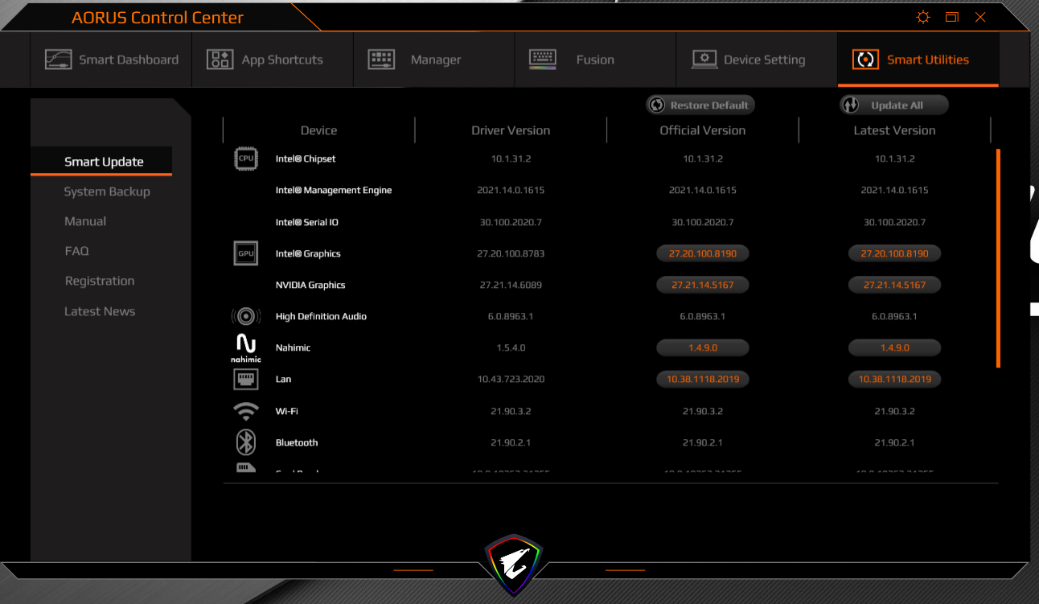
Task: Install NVIDIA Graphics latest version 27.21.14.5167
Action: (x=894, y=285)
